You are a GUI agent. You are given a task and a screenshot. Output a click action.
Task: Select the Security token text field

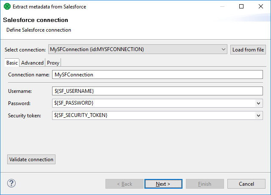(x=152, y=116)
